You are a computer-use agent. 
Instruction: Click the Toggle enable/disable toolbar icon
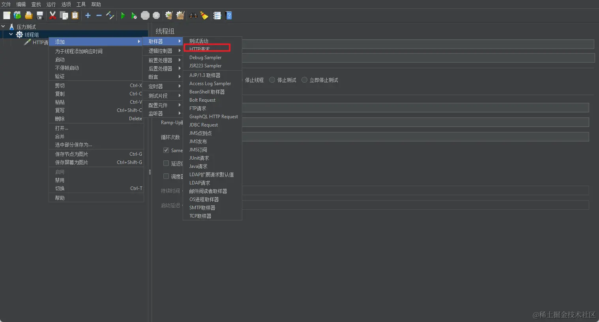point(110,15)
